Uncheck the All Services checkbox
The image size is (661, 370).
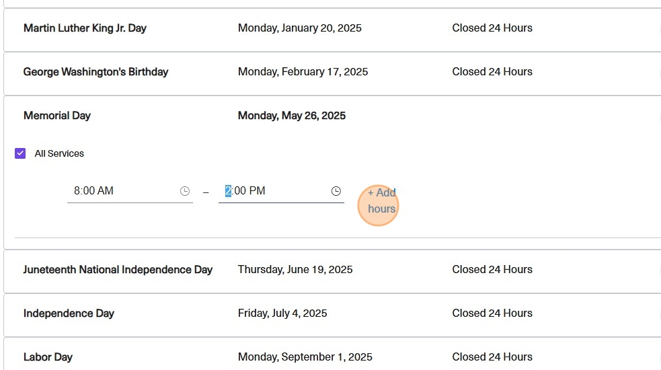(x=20, y=153)
